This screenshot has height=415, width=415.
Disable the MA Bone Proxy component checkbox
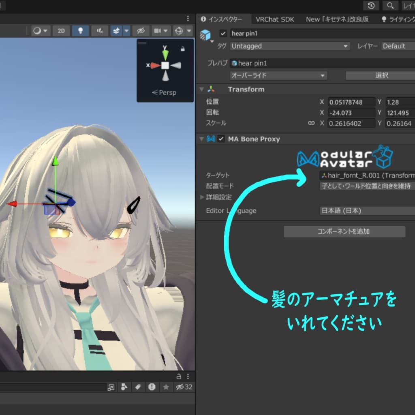point(221,139)
